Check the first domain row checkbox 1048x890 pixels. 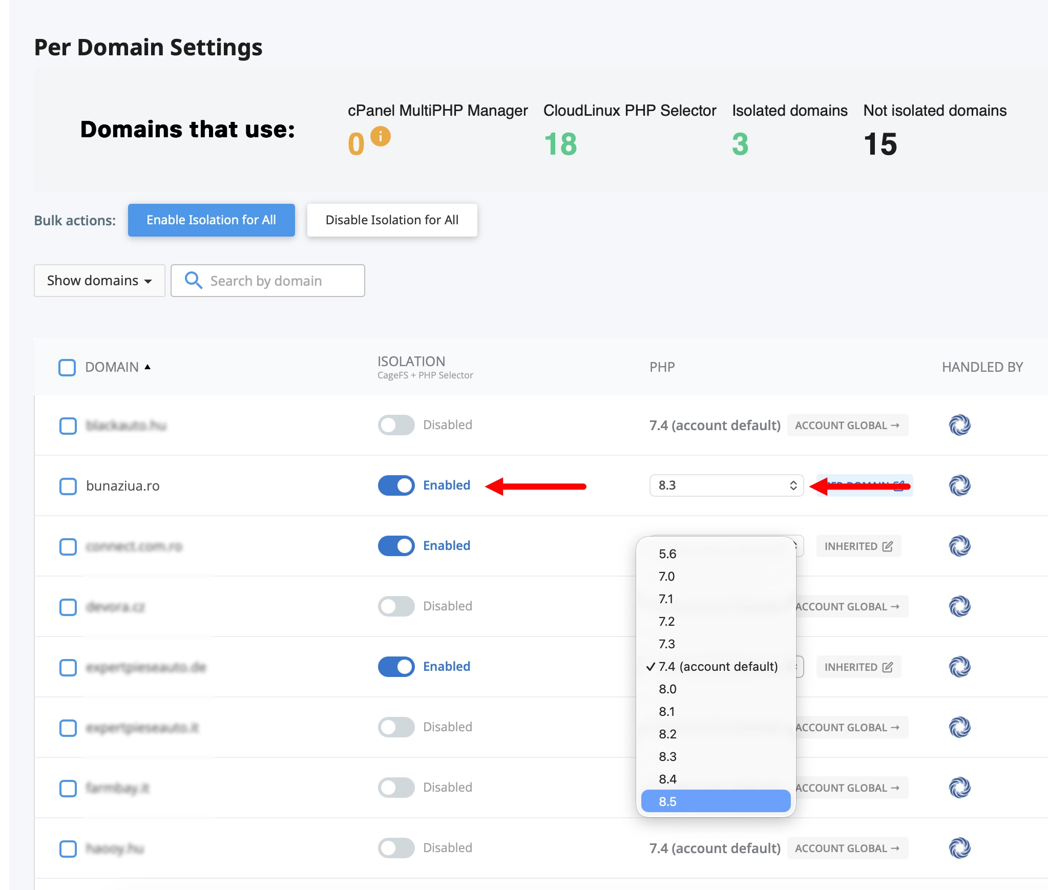tap(68, 426)
